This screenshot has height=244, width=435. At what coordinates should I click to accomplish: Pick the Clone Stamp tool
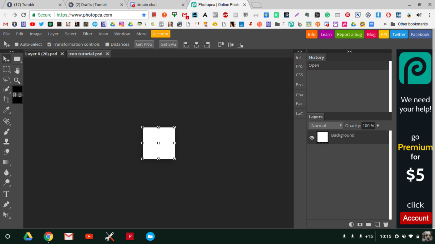click(6, 141)
